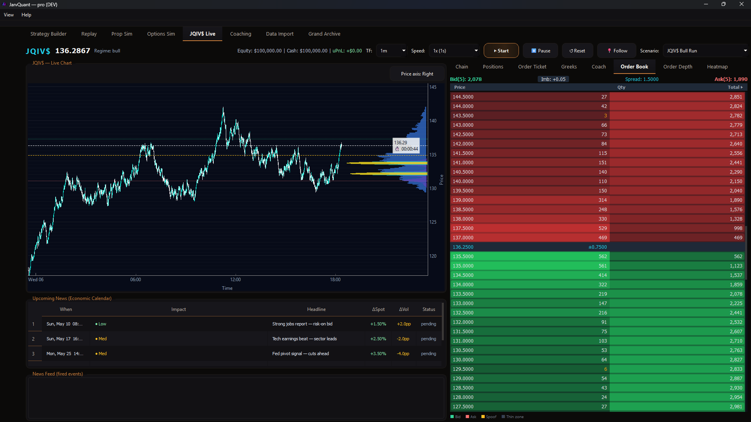Click the Spoof legend yellow swatch

point(483,417)
